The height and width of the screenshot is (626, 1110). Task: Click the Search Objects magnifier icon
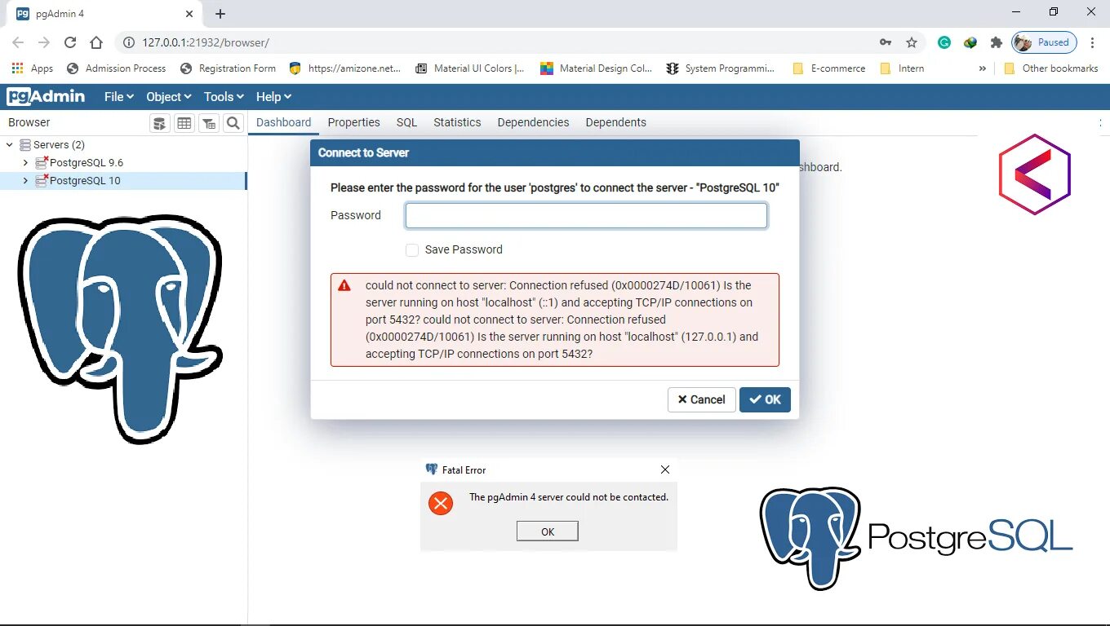(233, 123)
